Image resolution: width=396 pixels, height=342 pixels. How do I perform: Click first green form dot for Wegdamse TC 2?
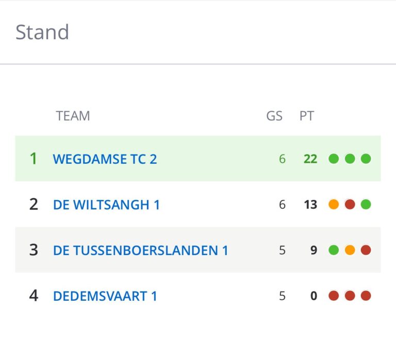point(334,159)
